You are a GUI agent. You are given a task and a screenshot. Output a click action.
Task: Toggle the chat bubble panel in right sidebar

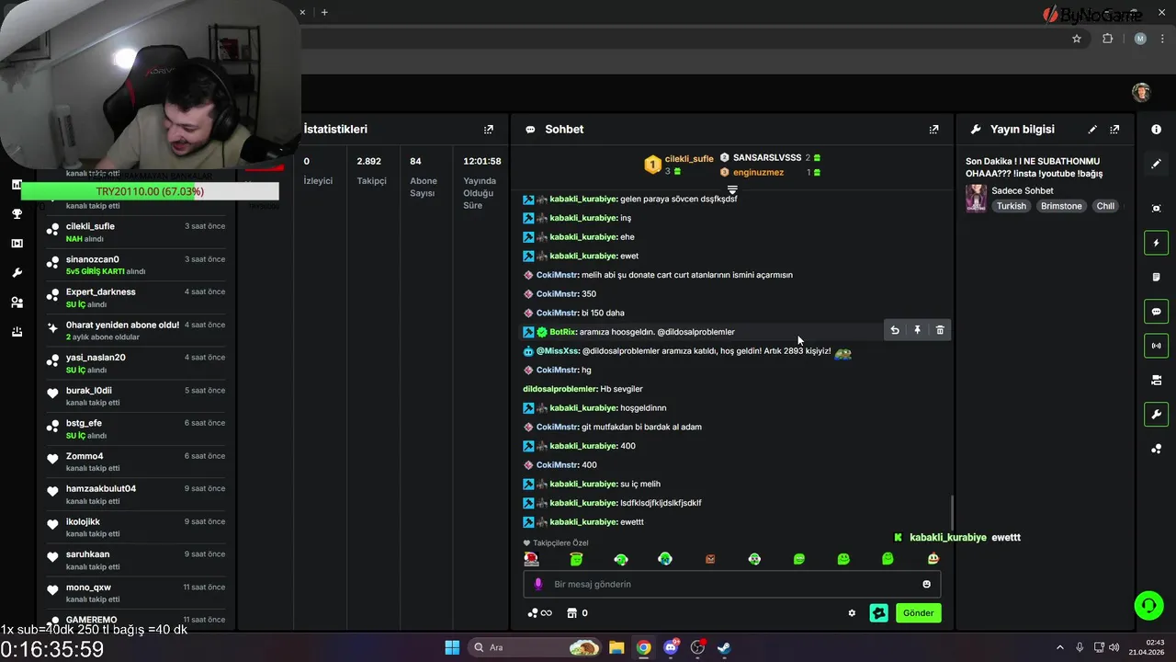point(1156,312)
